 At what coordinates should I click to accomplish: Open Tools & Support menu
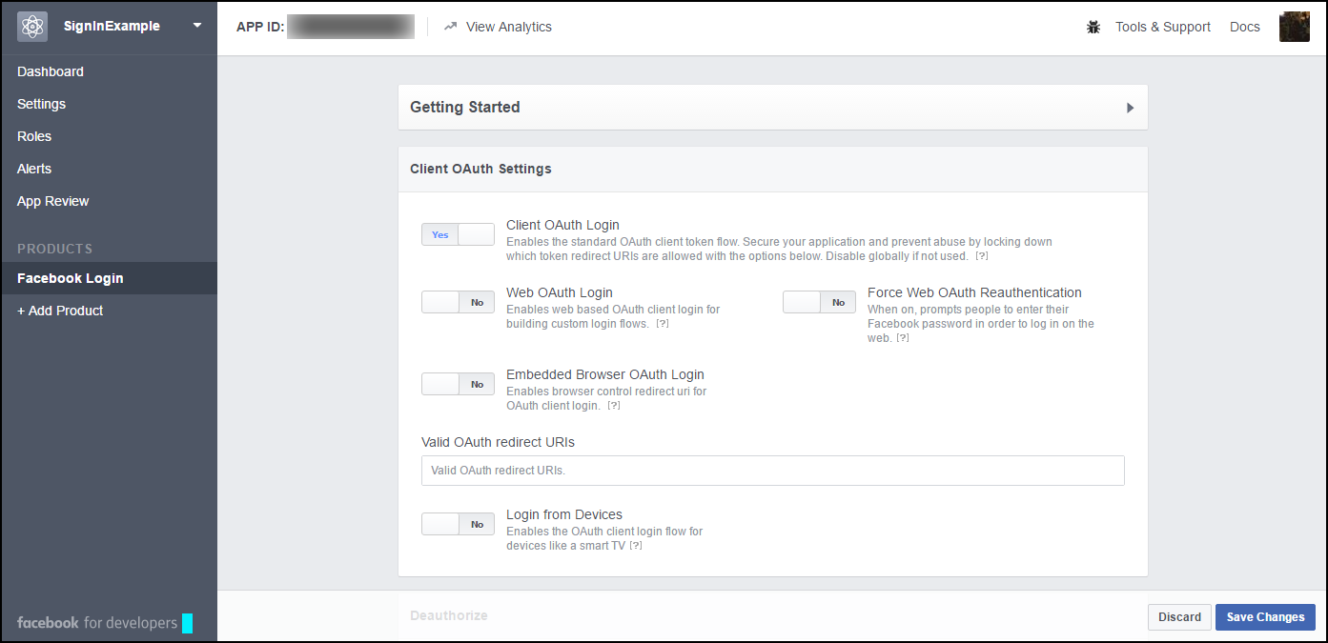tap(1163, 27)
